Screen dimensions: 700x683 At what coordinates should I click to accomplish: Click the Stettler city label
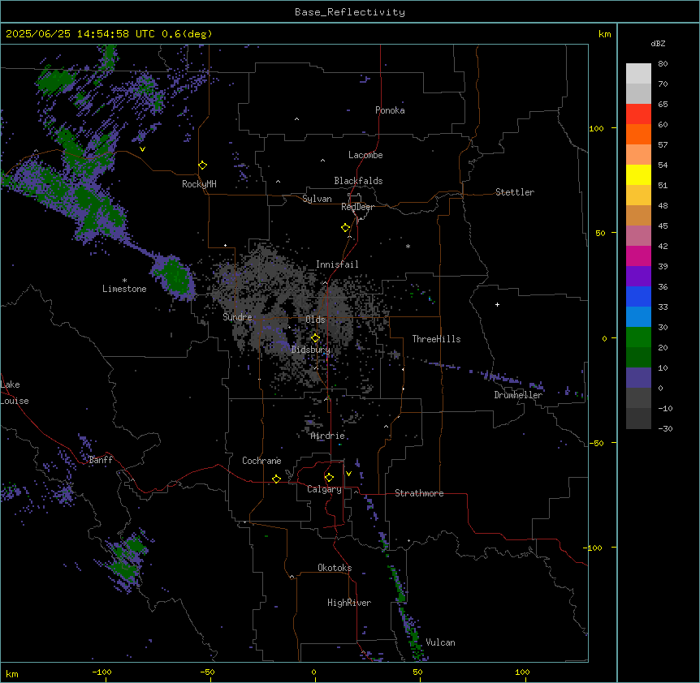(x=515, y=192)
